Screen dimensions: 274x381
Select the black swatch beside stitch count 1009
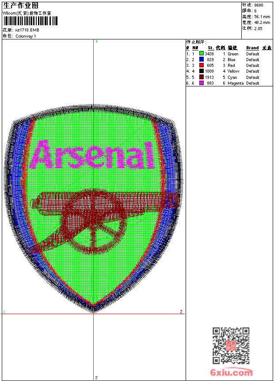click(x=201, y=71)
